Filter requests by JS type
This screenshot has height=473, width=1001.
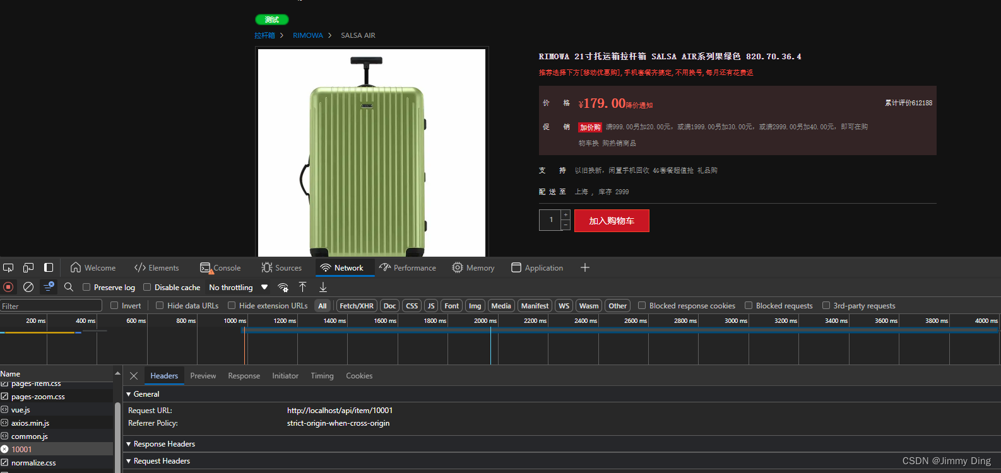pyautogui.click(x=431, y=306)
